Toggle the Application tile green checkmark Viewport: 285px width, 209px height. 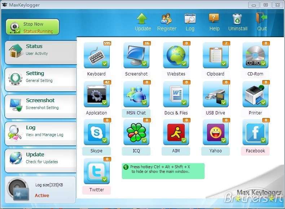click(105, 103)
